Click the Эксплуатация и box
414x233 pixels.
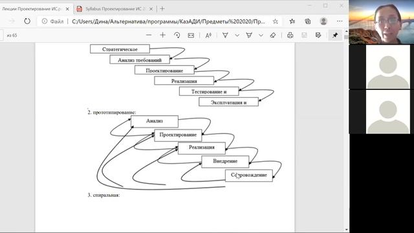[x=228, y=102]
